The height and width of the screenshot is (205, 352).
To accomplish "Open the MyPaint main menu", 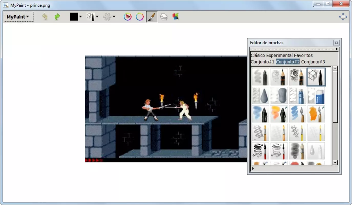I will tap(18, 17).
